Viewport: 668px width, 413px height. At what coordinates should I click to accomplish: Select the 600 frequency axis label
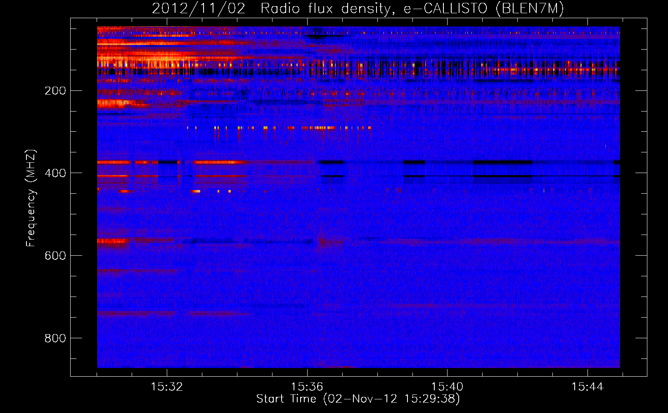pyautogui.click(x=55, y=256)
